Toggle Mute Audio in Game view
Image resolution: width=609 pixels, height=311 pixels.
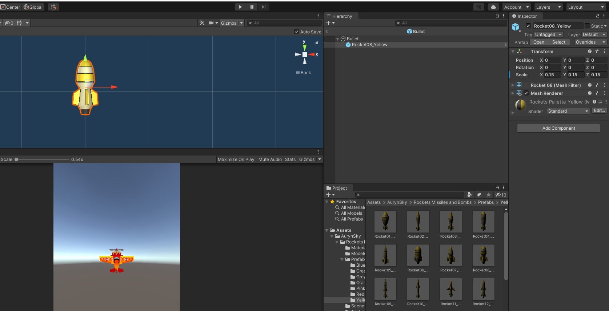click(x=270, y=159)
